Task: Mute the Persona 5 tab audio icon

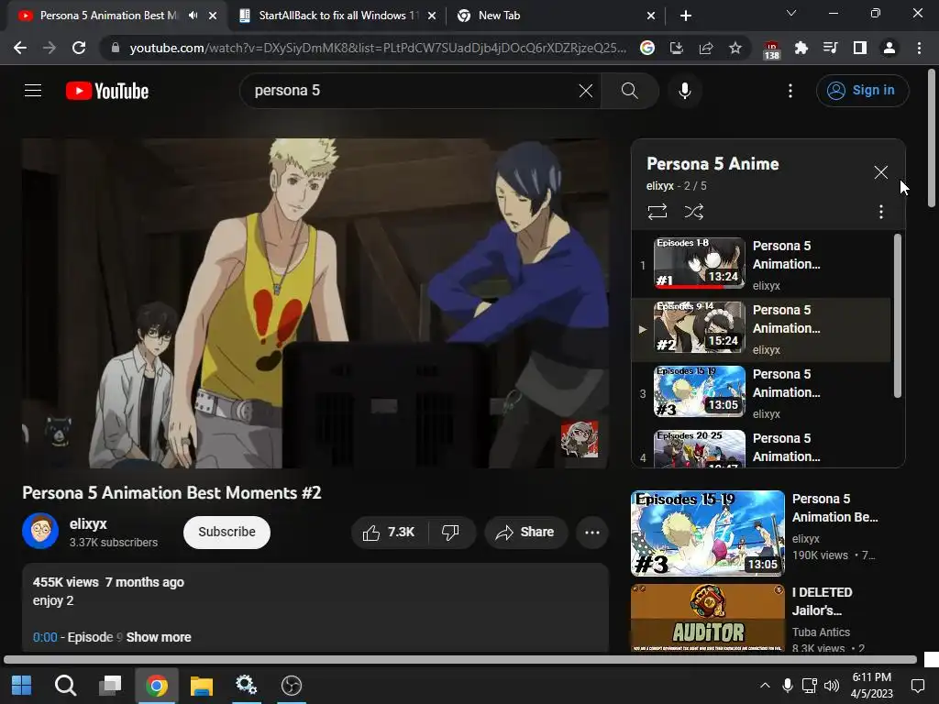Action: click(193, 16)
